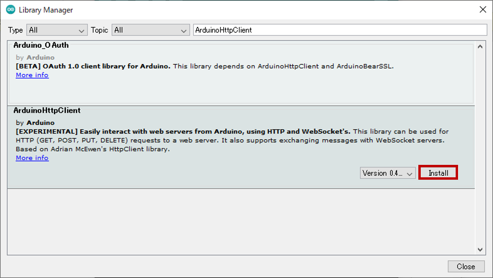Select the ArduinoHttpClient library title
Image resolution: width=493 pixels, height=278 pixels.
coord(47,110)
